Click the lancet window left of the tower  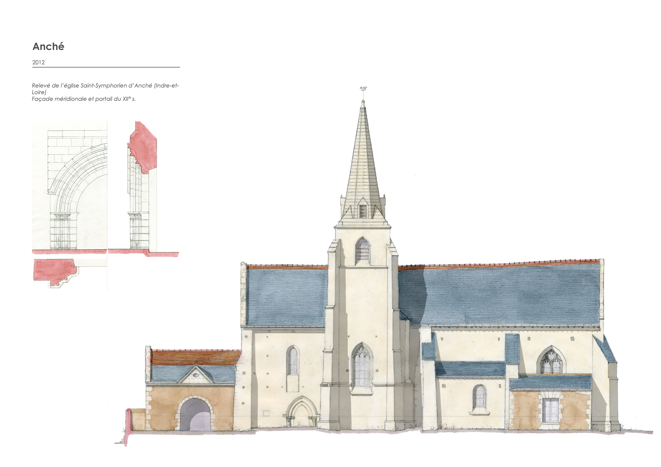click(292, 360)
